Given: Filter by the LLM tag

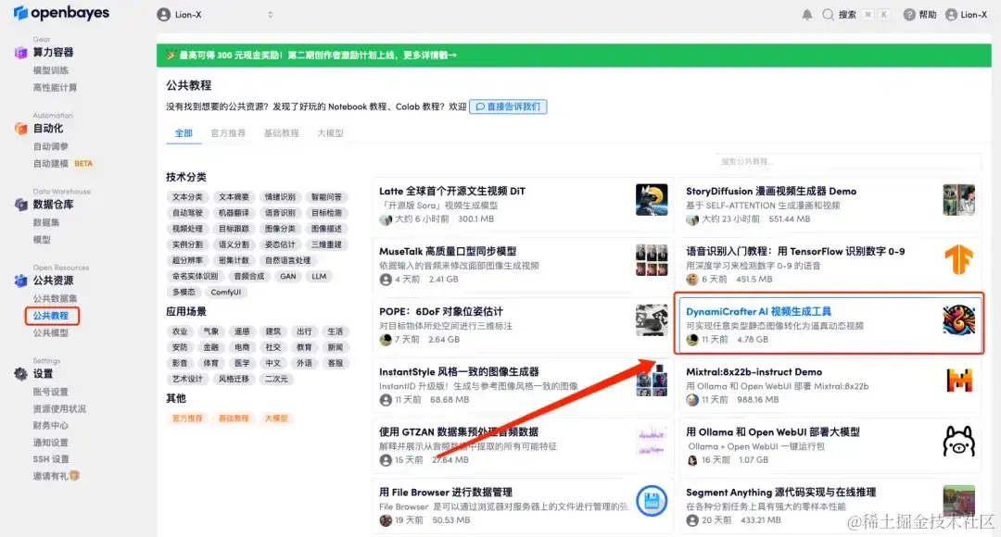Looking at the screenshot, I should click(x=319, y=276).
